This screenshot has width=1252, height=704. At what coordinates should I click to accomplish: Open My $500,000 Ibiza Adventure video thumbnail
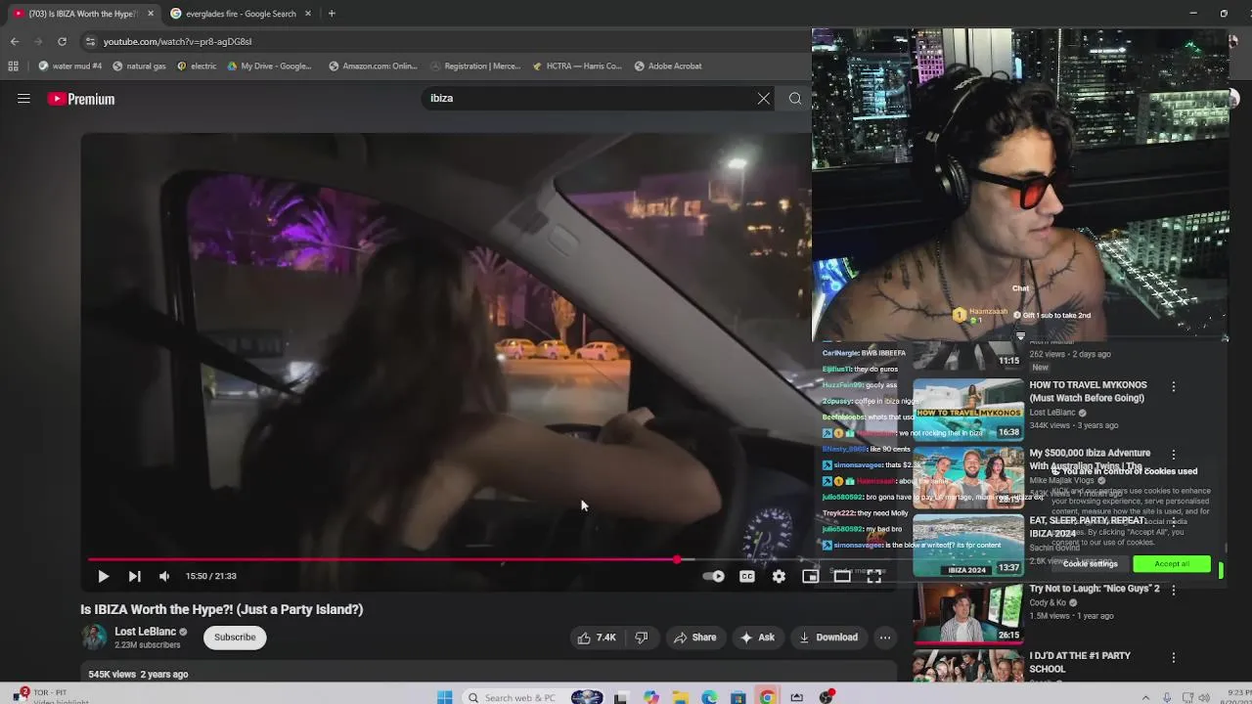967,477
